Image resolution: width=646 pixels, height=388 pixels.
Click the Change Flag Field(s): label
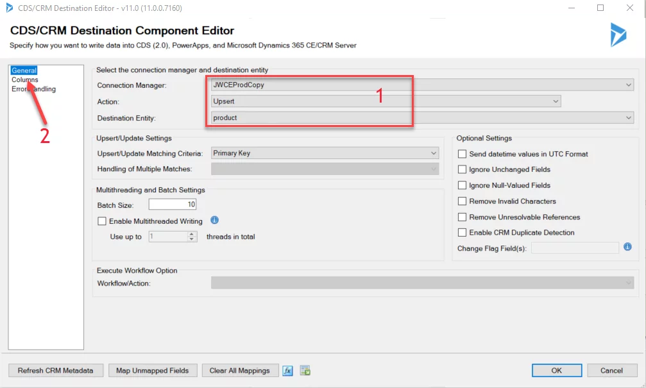[x=492, y=249]
